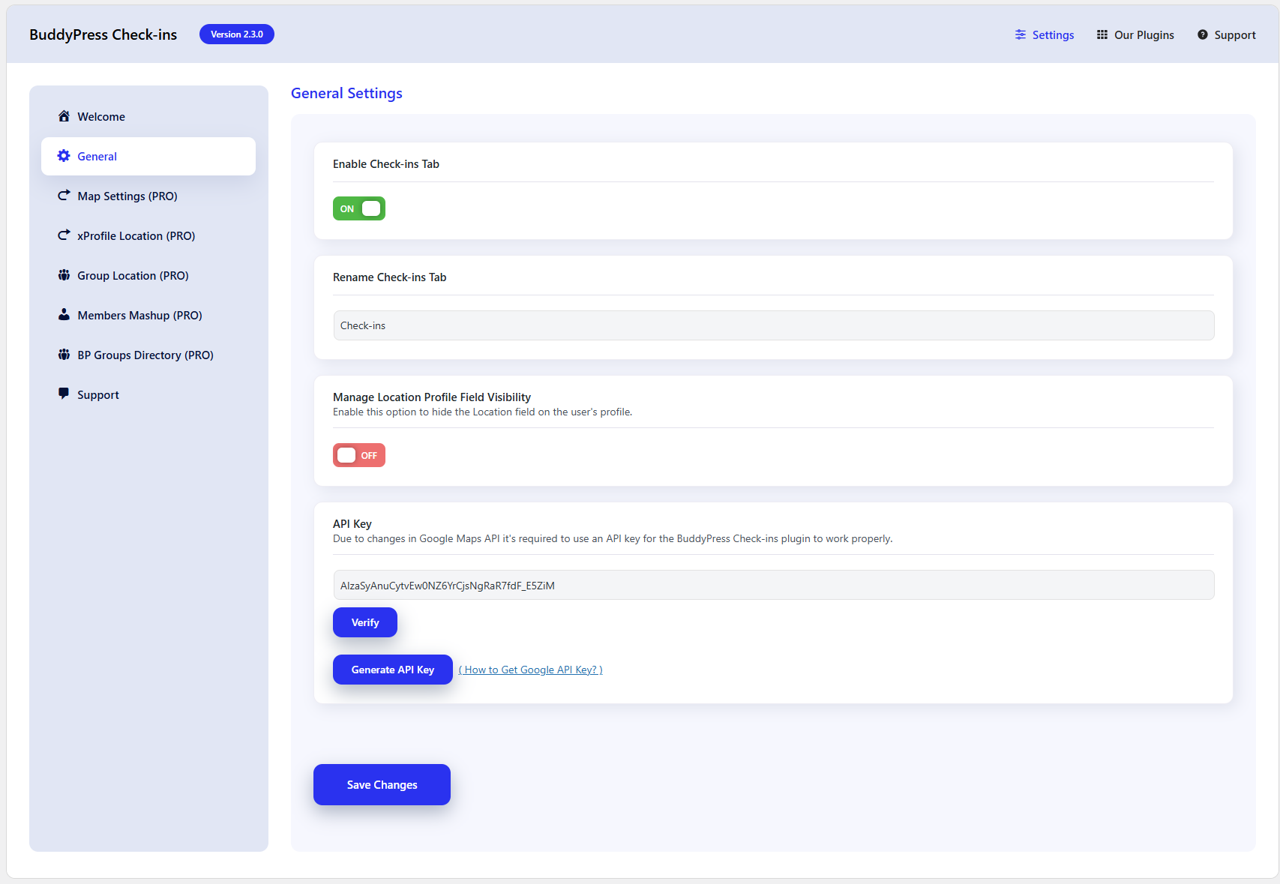This screenshot has width=1280, height=884.
Task: Select the Group Location people icon
Action: (64, 274)
